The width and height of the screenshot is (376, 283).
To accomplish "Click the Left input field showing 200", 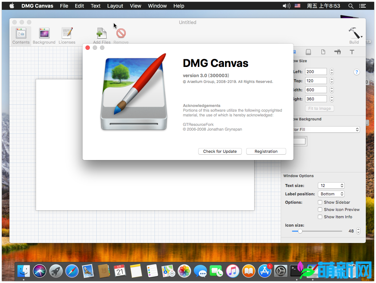I will (x=316, y=71).
